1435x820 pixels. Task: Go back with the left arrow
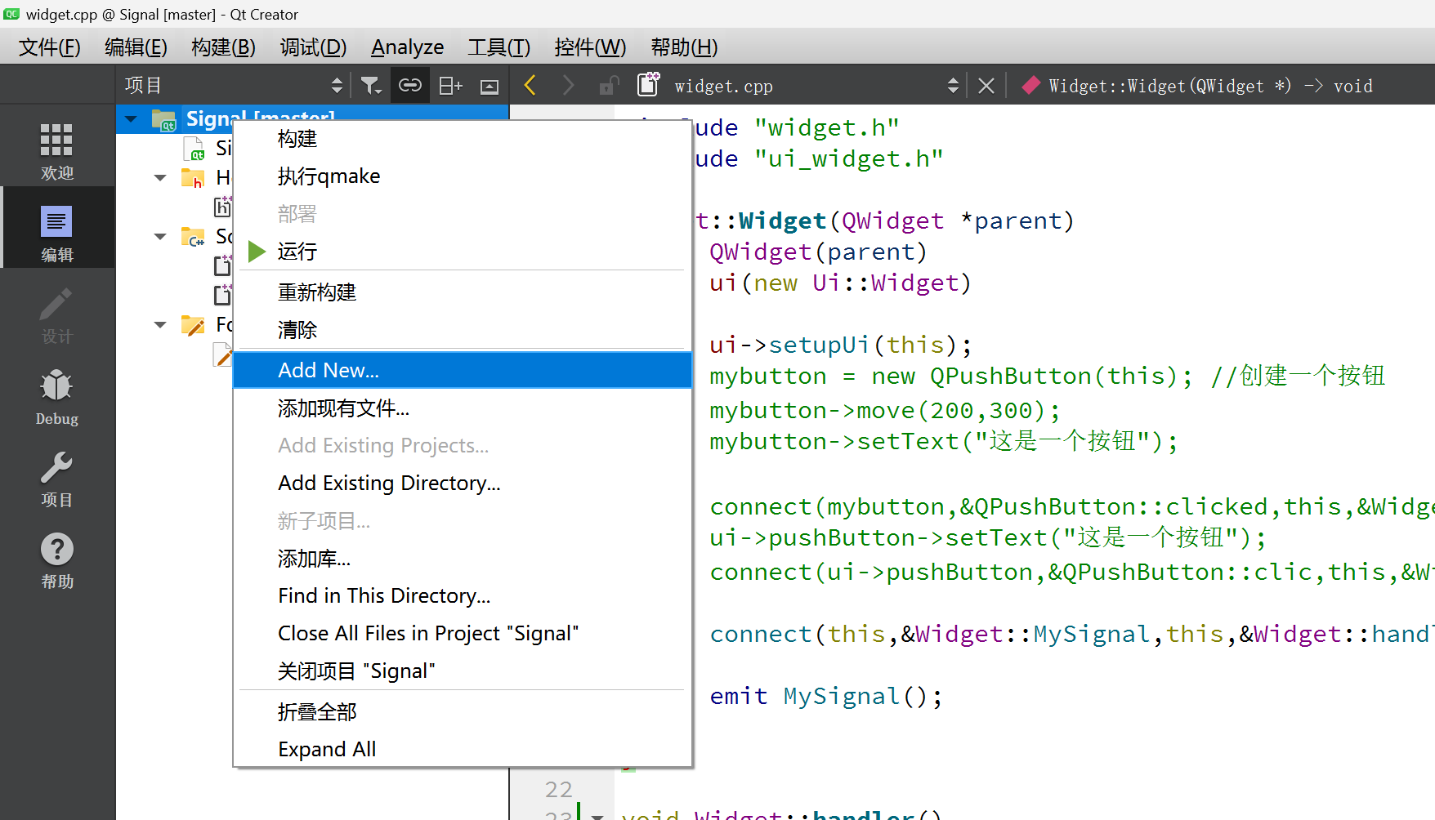(530, 85)
